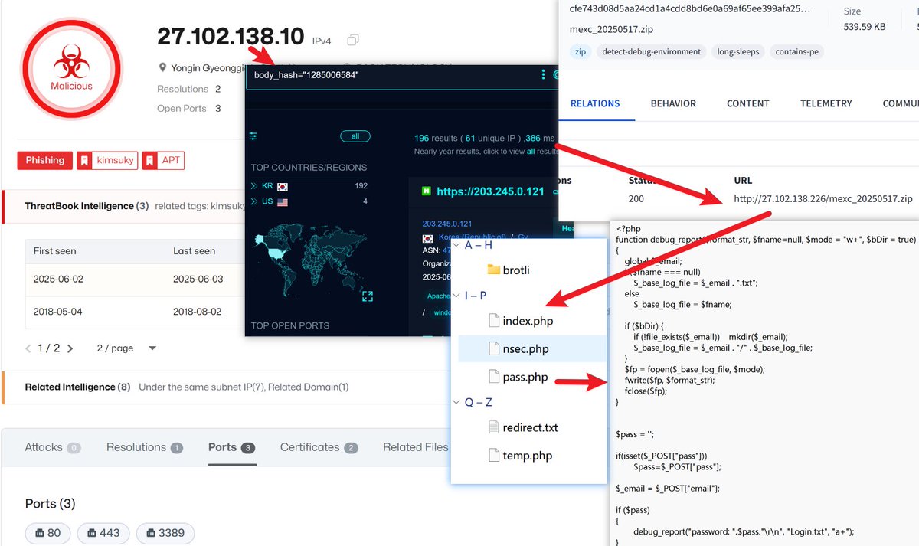
Task: Click the First seen 2018-05-04 cell
Action: coord(56,312)
